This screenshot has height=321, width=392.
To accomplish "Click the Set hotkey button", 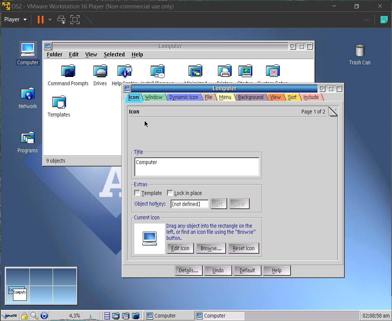I will (219, 203).
